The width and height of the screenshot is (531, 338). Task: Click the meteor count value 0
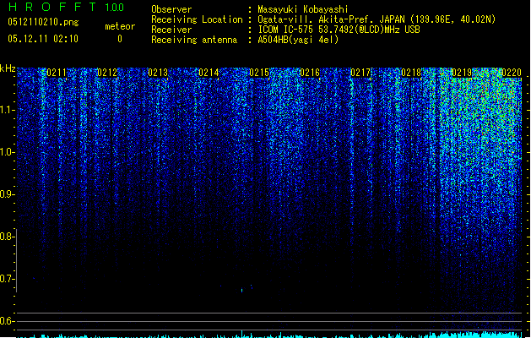(x=120, y=39)
